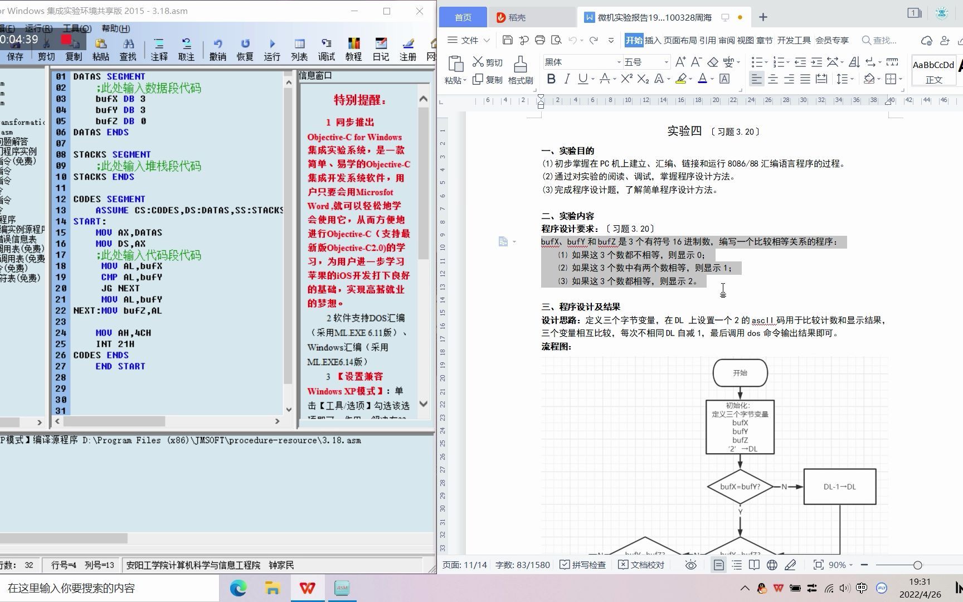
Task: Click the Windows taskbar search box
Action: coord(110,588)
